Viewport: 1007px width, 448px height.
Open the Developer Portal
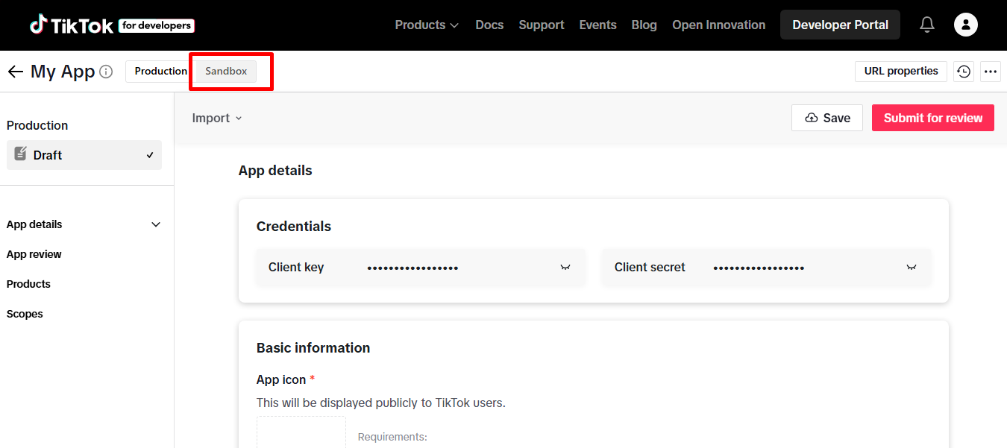(840, 25)
